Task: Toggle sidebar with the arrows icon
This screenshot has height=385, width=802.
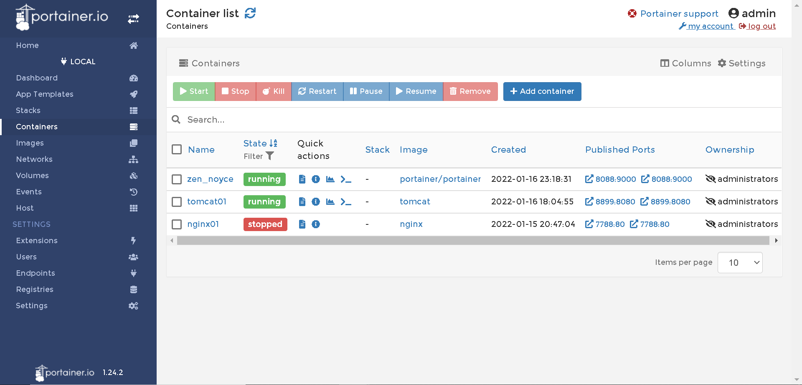Action: 133,19
